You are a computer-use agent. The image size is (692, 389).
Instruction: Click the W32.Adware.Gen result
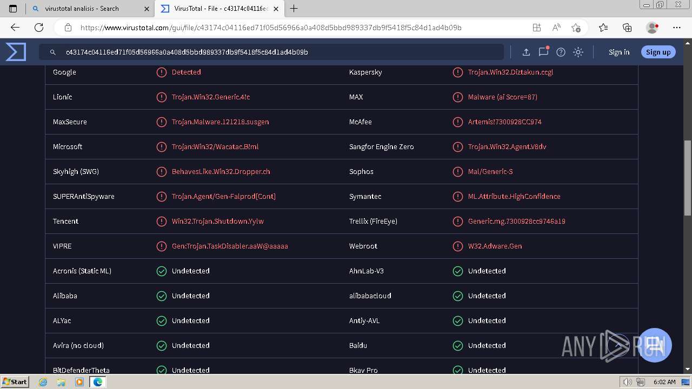coord(495,246)
